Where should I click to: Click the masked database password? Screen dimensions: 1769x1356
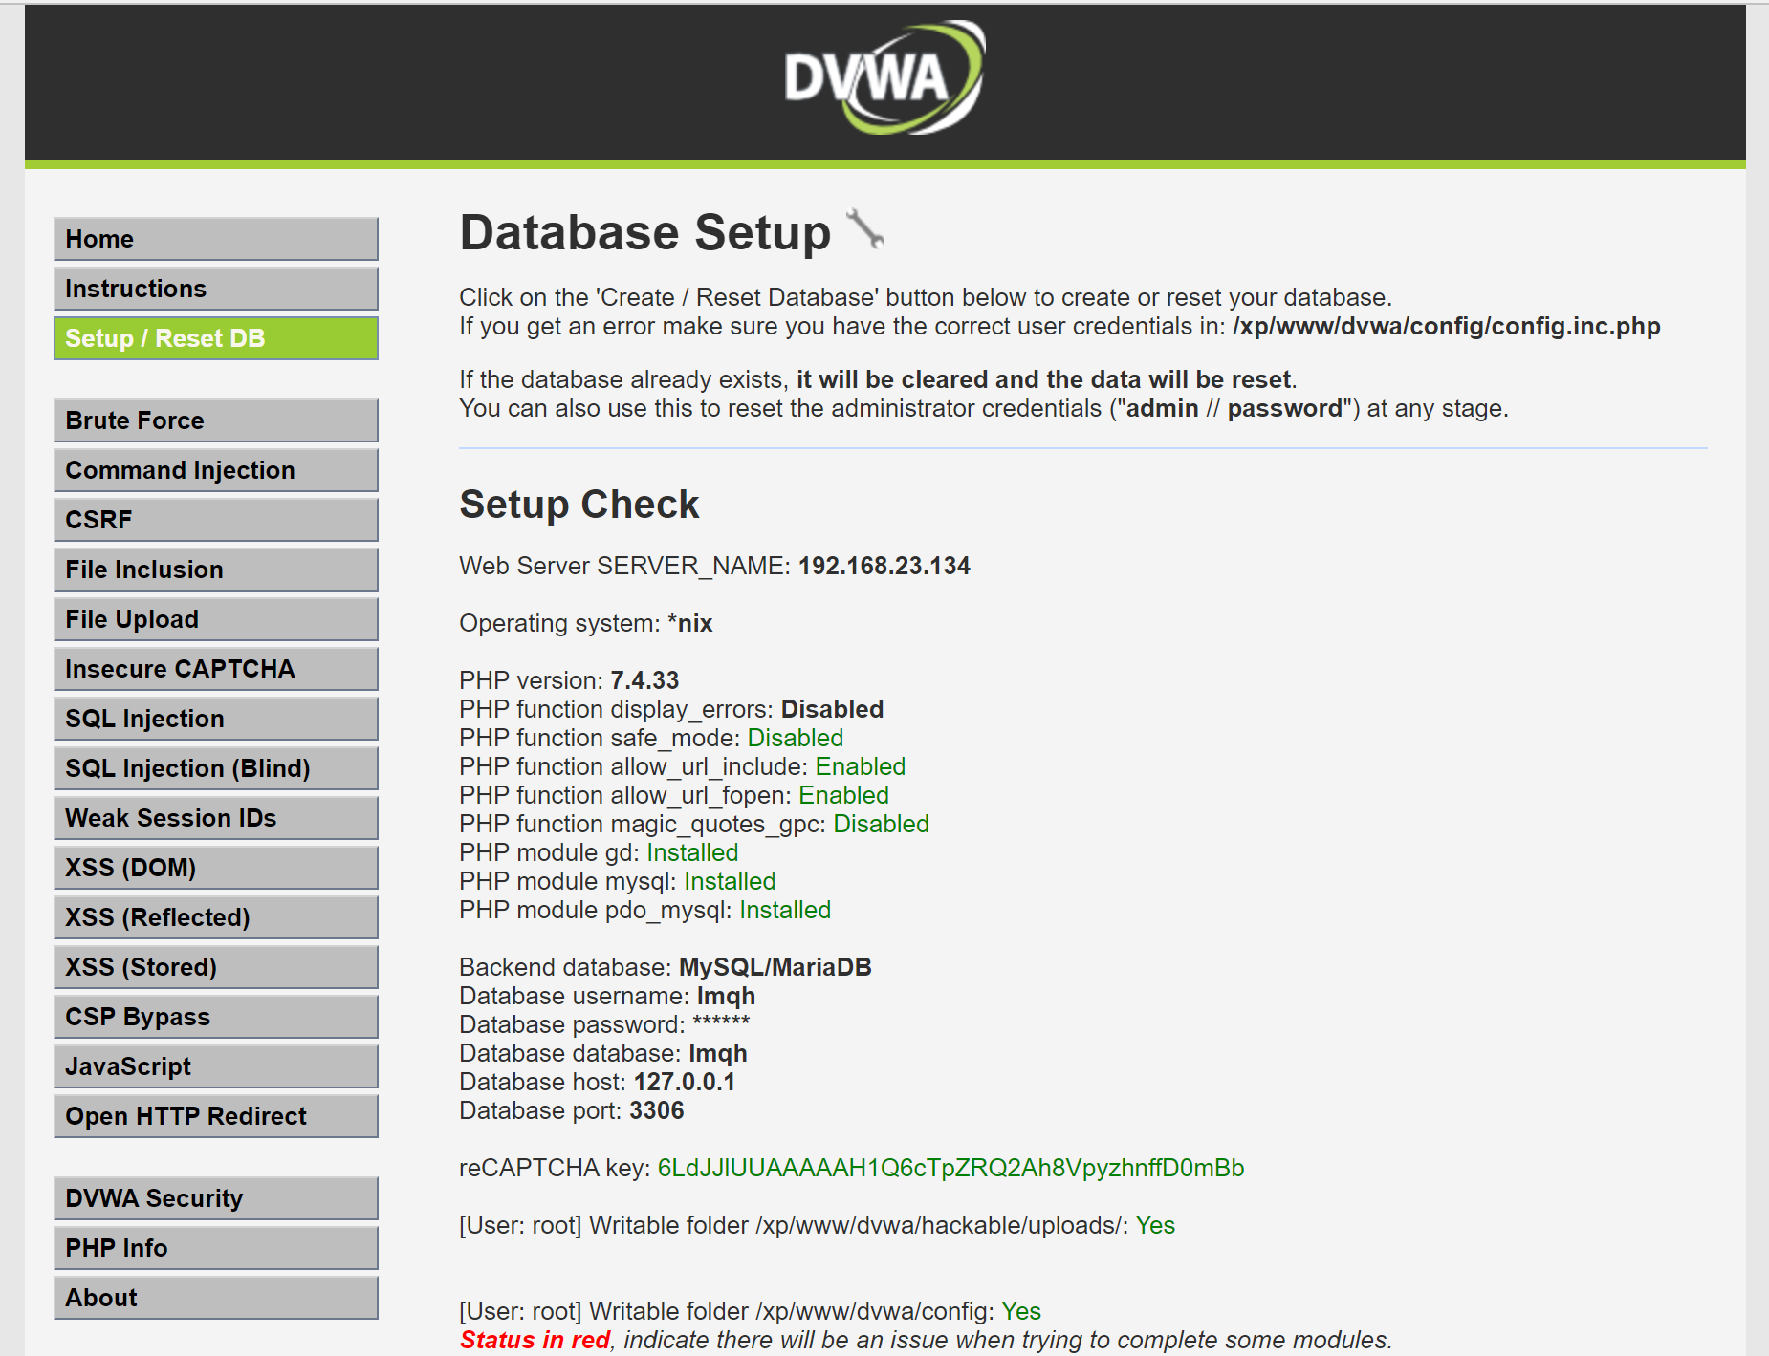pos(721,1022)
